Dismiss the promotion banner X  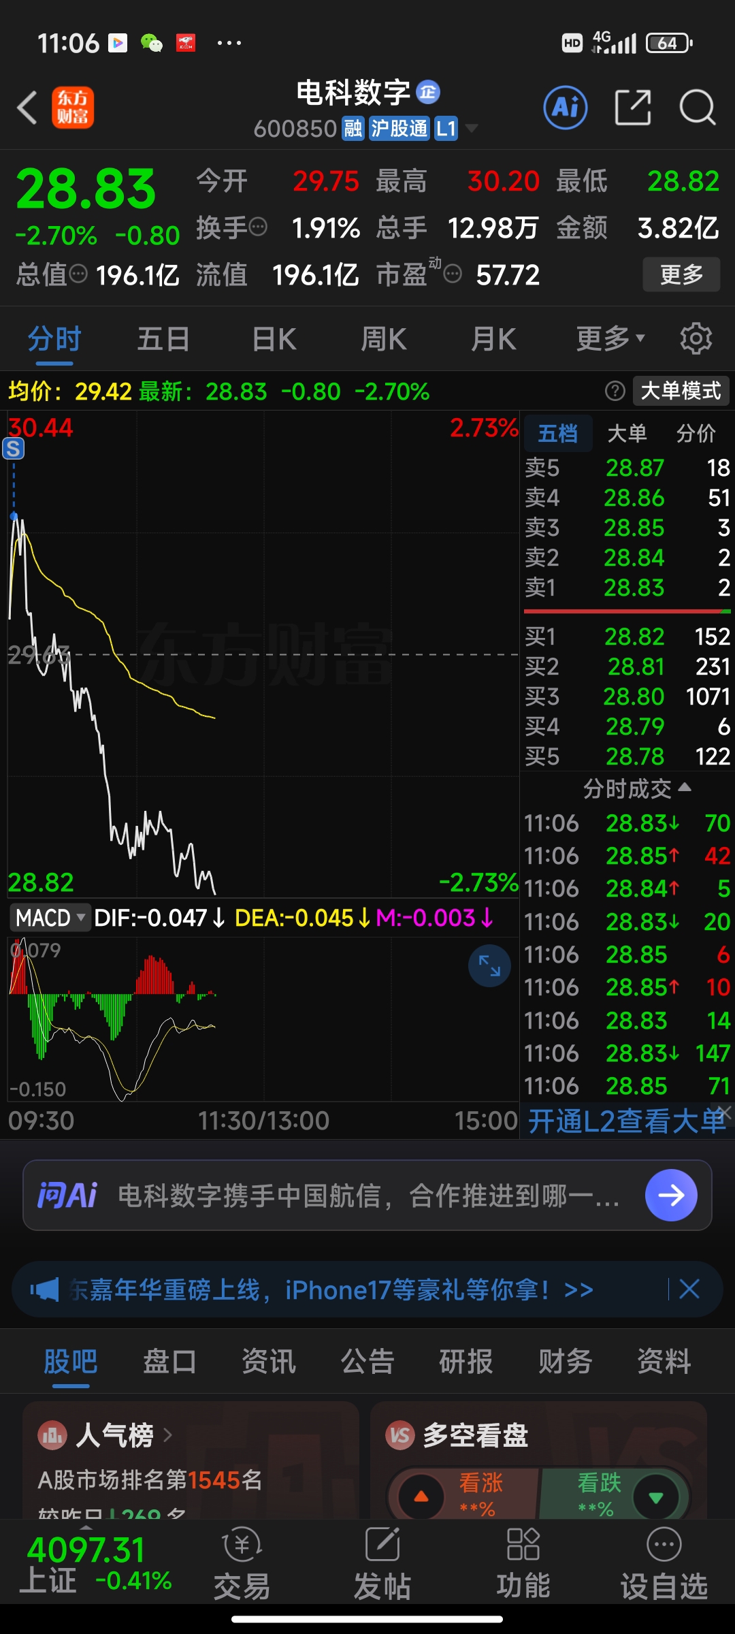coord(689,1289)
